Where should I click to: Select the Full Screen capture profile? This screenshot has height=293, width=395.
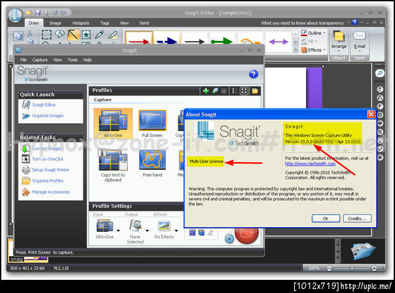(153, 124)
